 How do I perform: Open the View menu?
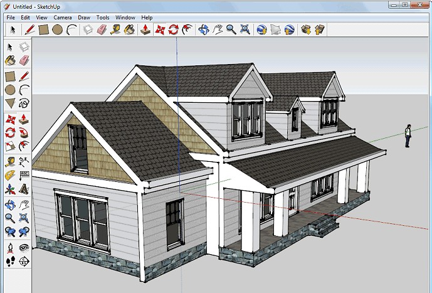tap(41, 18)
